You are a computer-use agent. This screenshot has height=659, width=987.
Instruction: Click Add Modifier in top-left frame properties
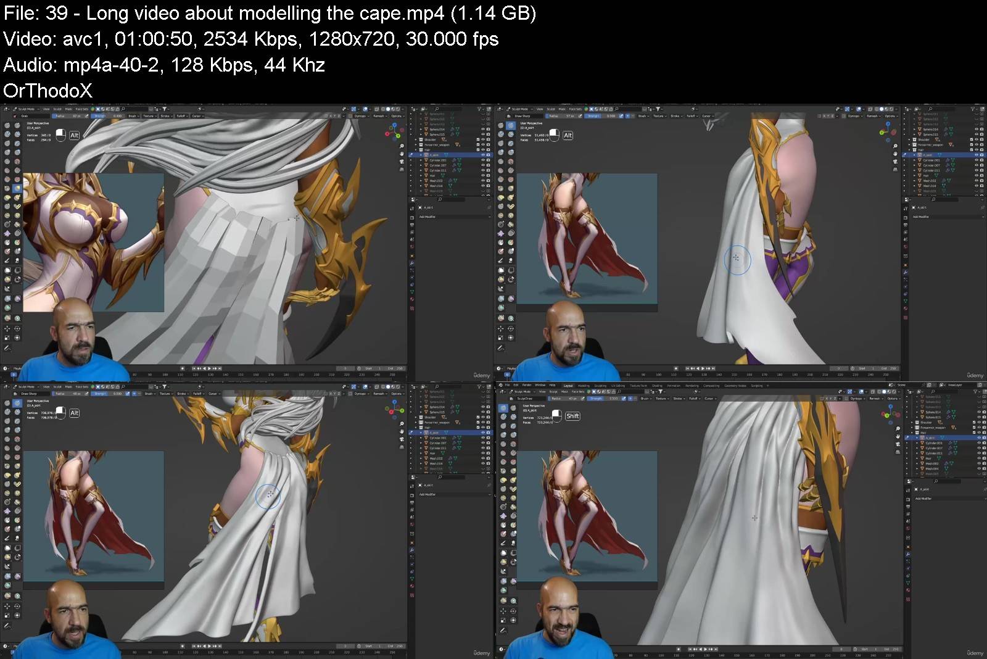pos(454,217)
